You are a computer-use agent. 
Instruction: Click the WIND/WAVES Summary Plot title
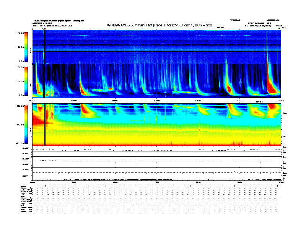[x=160, y=25]
